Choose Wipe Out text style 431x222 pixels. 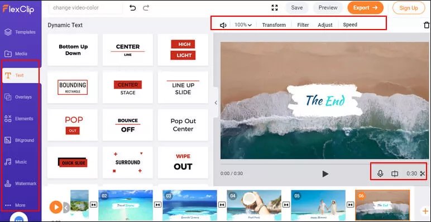[183, 162]
